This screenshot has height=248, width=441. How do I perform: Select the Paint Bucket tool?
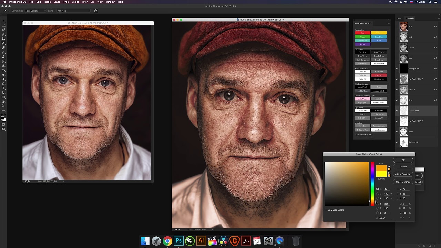3,70
